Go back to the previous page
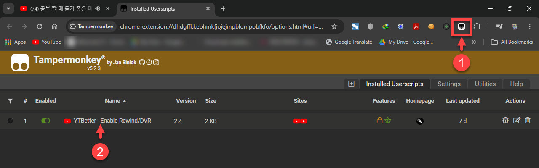 click(9, 26)
